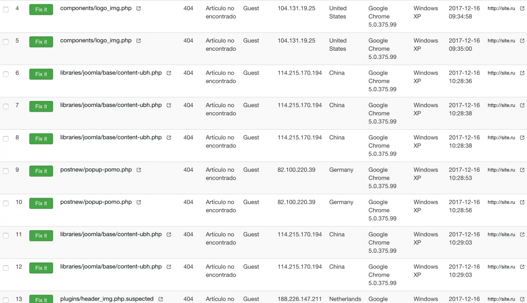The height and width of the screenshot is (303, 527).
Task: Open referrer link icon in row 10
Action: pos(522,202)
